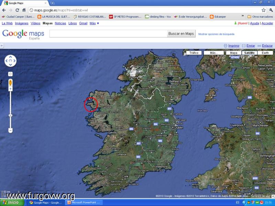The height and width of the screenshot is (206, 275).
Task: Click the Enviar link
Action: (x=251, y=46)
